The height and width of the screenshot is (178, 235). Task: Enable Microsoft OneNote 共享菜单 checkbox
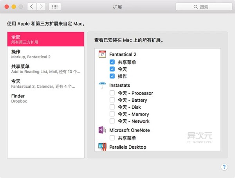coord(112,138)
